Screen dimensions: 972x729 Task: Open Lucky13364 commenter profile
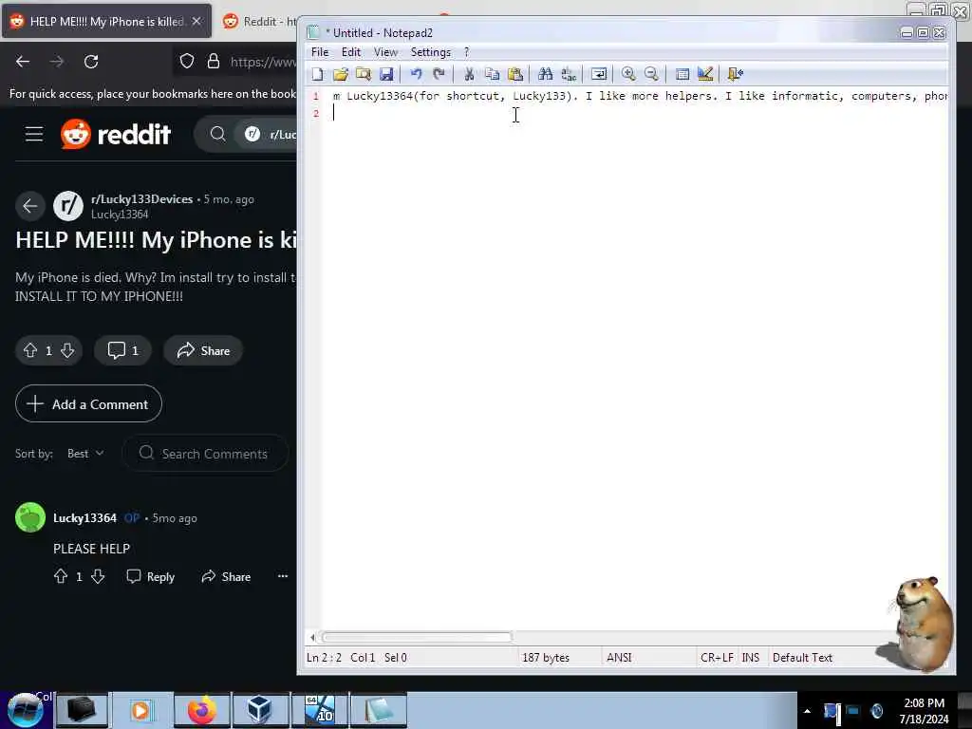(x=84, y=517)
